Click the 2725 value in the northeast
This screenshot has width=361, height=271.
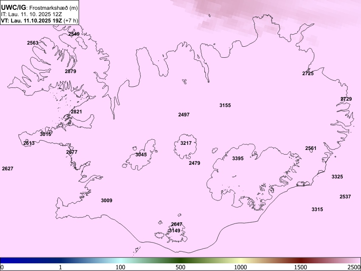pyautogui.click(x=308, y=73)
